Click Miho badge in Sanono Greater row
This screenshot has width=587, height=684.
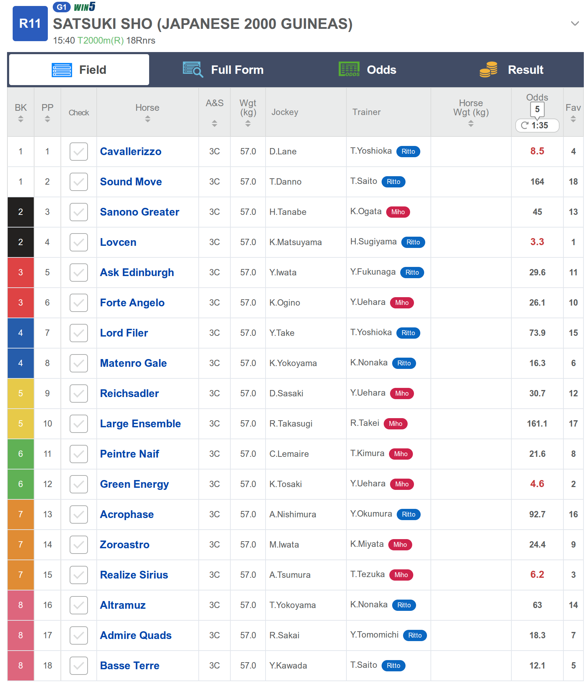coord(398,212)
